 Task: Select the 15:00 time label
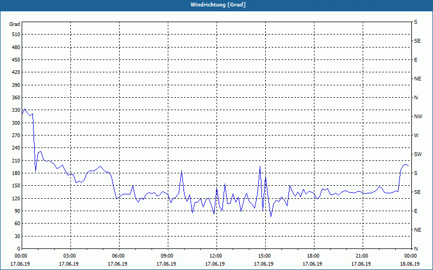(265, 255)
